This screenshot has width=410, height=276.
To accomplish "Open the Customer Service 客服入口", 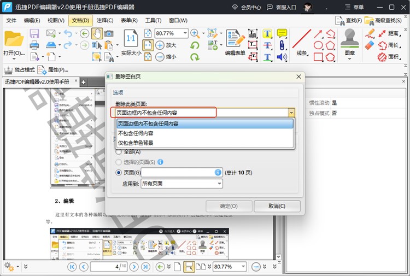I will [x=282, y=7].
